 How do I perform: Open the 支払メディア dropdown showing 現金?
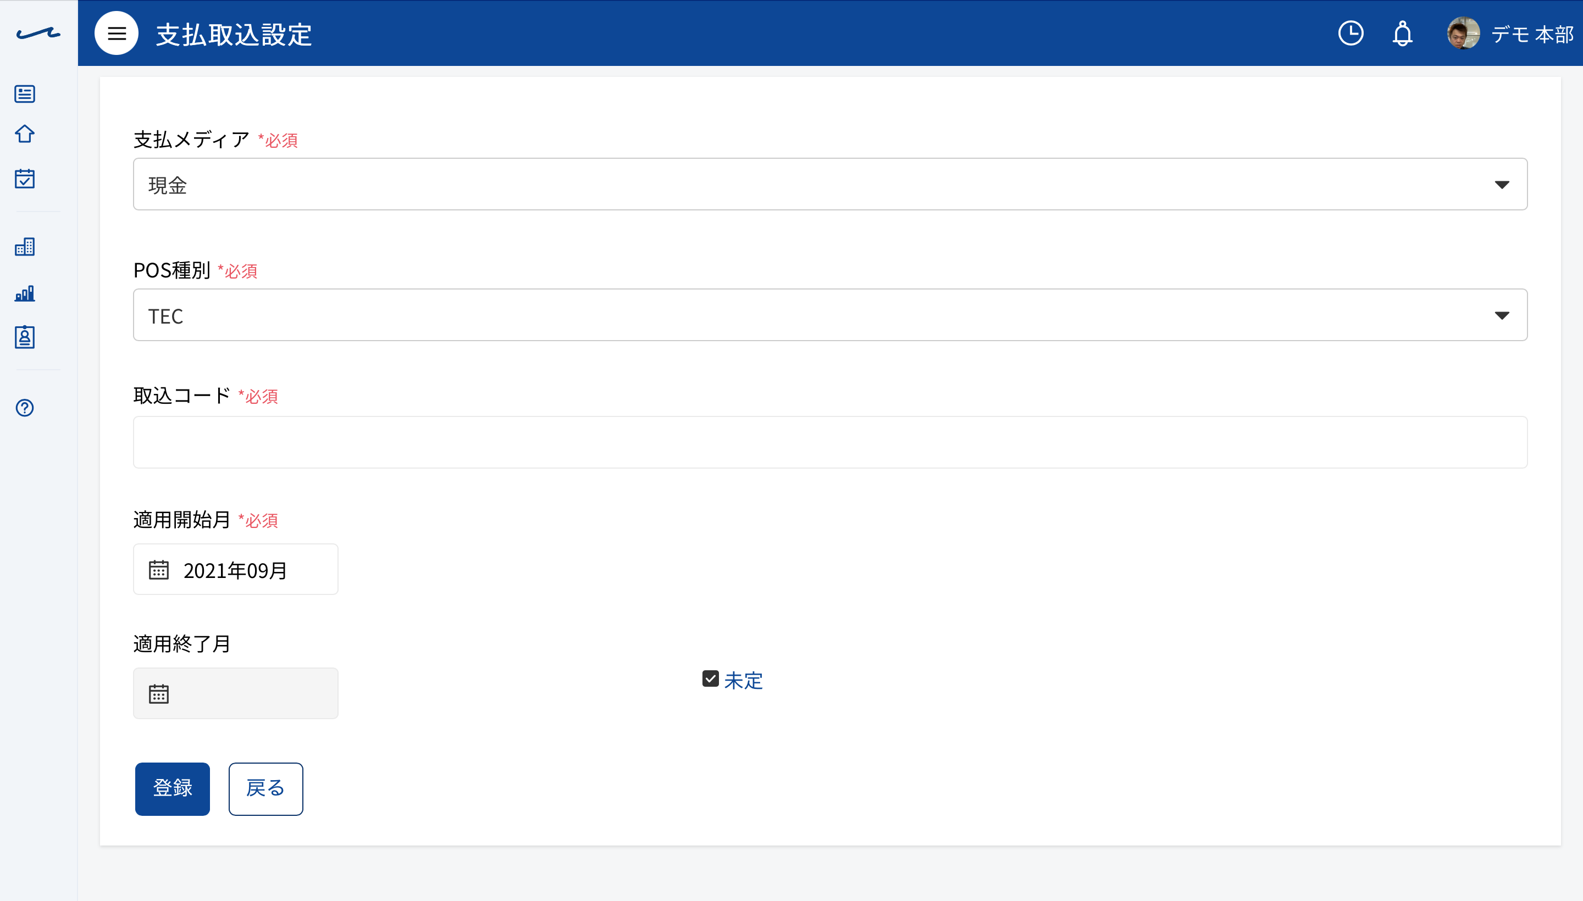(830, 185)
